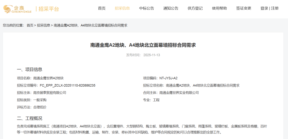Viewport: 288px width, 139px height.
Task: Click the 招标立项名称 value text
Action: 203,85
